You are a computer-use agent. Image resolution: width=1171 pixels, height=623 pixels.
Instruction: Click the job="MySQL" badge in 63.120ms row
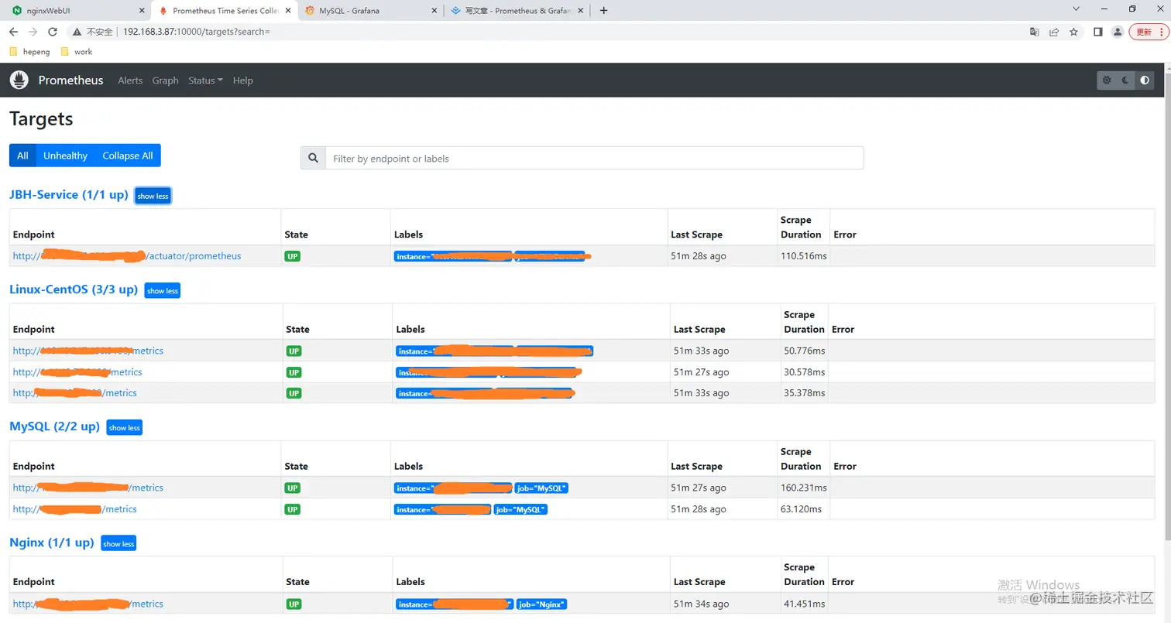tap(520, 509)
